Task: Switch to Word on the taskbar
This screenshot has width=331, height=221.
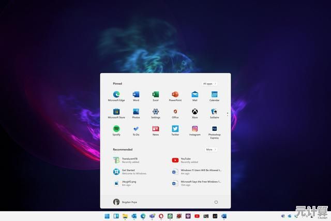Action: [x=224, y=216]
